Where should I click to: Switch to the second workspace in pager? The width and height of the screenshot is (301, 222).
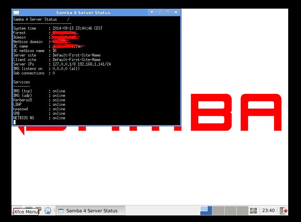pos(218,211)
